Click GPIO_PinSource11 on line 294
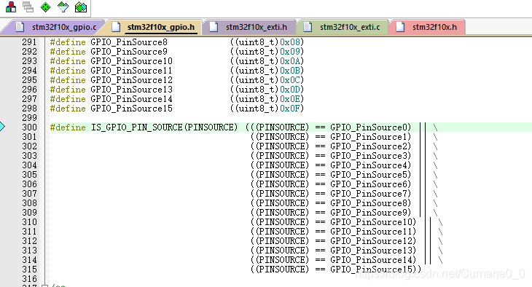The height and width of the screenshot is (287, 532). 132,71
